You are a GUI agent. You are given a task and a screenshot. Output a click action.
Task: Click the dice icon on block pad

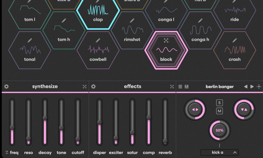[166, 40]
